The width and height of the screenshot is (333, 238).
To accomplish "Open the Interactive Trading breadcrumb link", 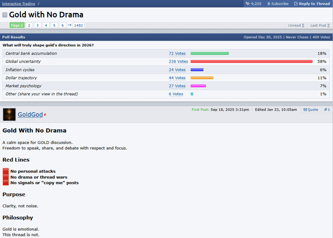I will point(19,4).
